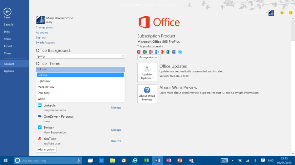
Task: Choose the Medium Gray theme
Action: click(80, 87)
